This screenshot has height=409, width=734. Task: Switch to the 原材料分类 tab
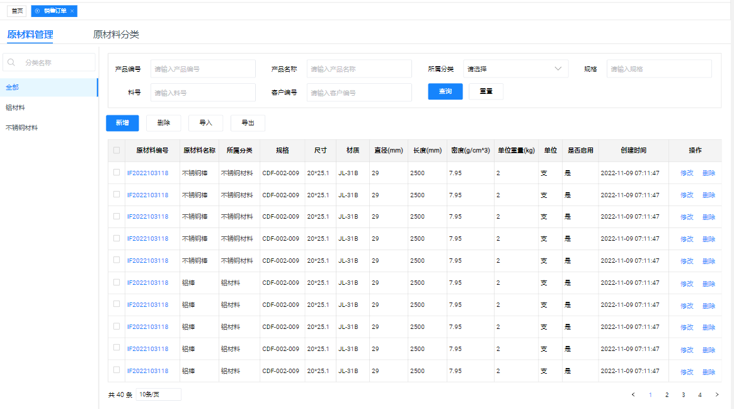(x=116, y=35)
